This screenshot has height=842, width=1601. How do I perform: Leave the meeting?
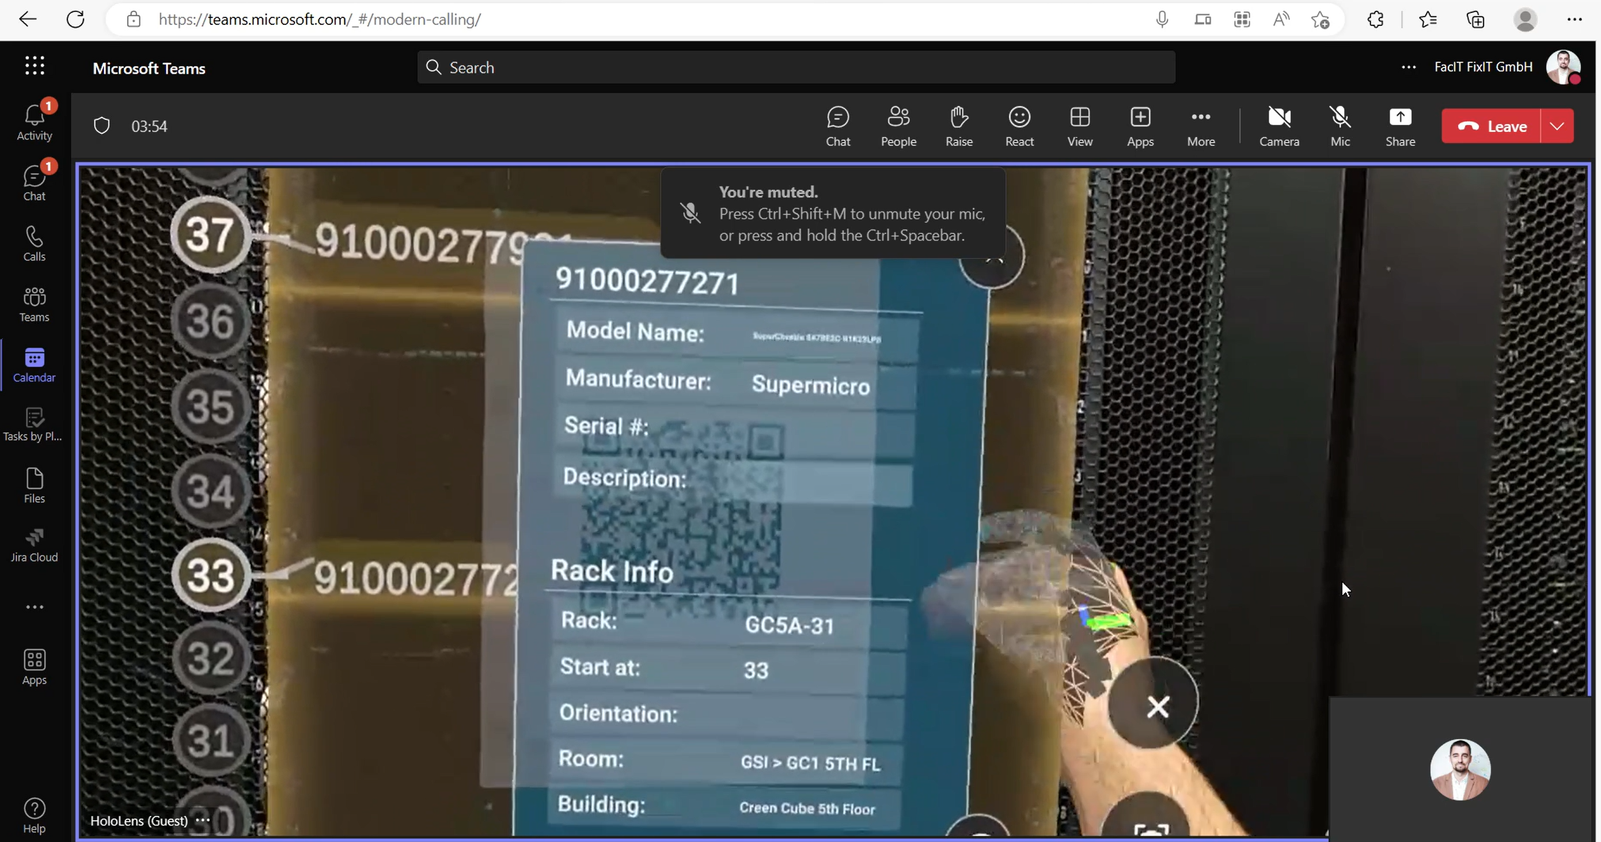(1491, 126)
